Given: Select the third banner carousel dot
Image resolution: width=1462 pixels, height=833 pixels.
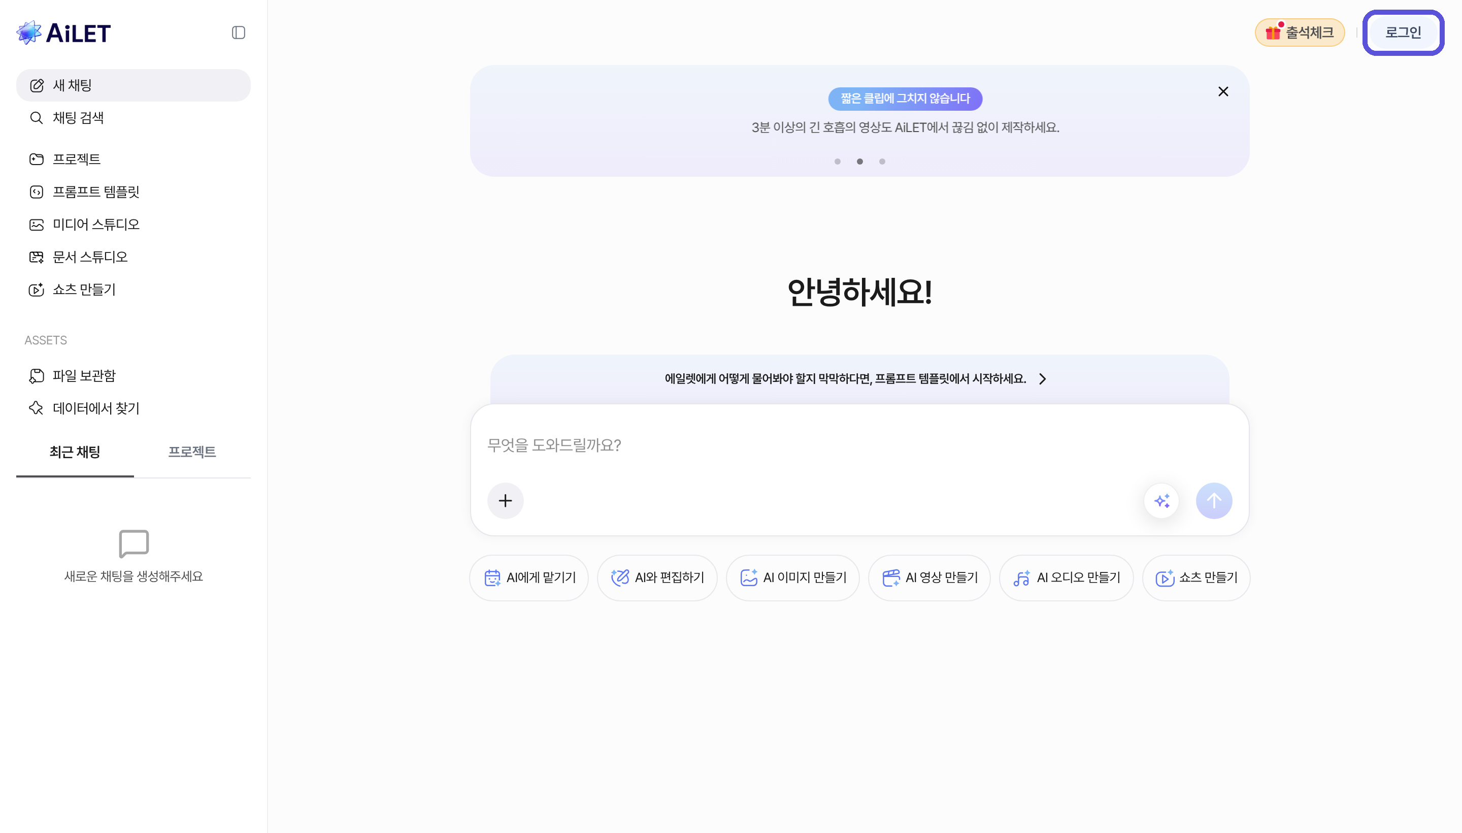Looking at the screenshot, I should pyautogui.click(x=882, y=162).
